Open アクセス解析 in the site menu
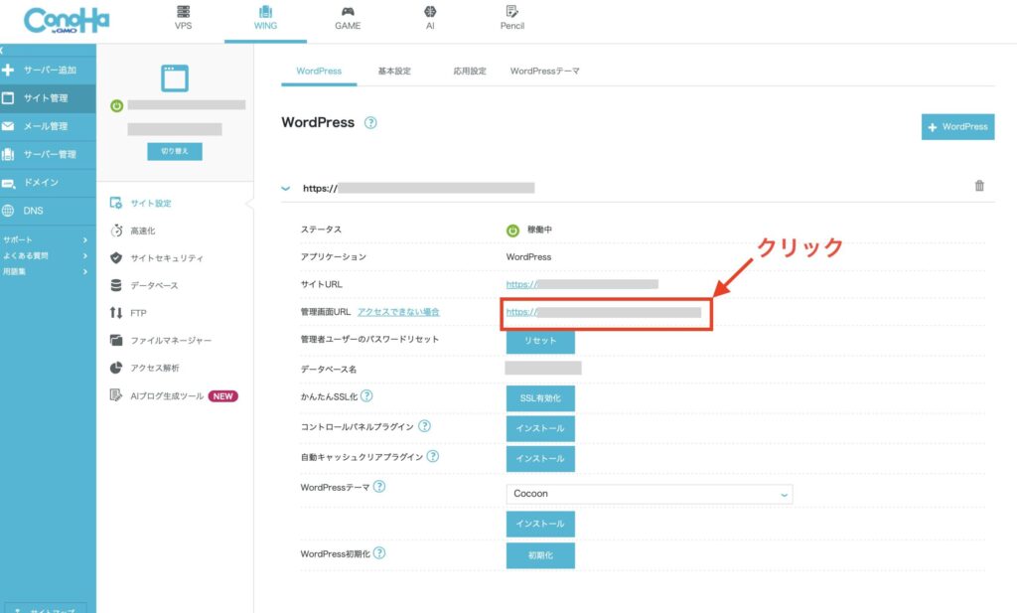1017x613 pixels. click(x=155, y=368)
